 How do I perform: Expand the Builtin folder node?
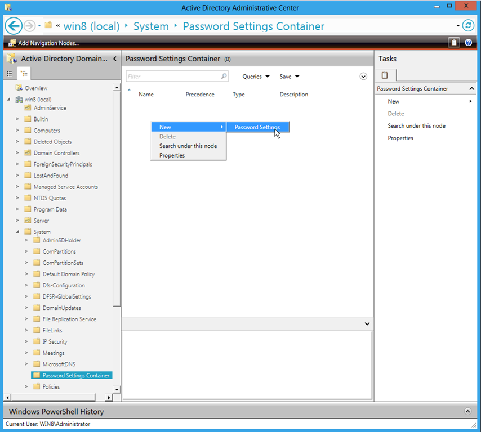pyautogui.click(x=17, y=119)
